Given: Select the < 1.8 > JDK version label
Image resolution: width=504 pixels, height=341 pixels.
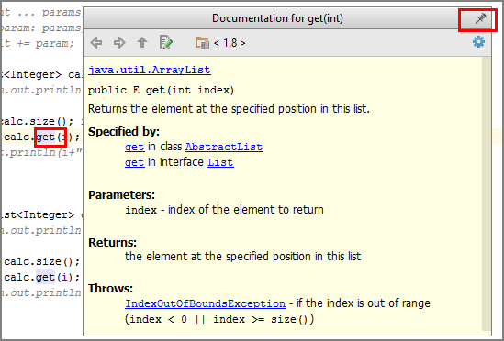Looking at the screenshot, I should (x=230, y=43).
